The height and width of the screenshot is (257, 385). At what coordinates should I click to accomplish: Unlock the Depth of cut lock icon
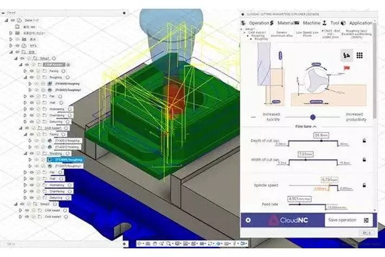[x=363, y=140]
